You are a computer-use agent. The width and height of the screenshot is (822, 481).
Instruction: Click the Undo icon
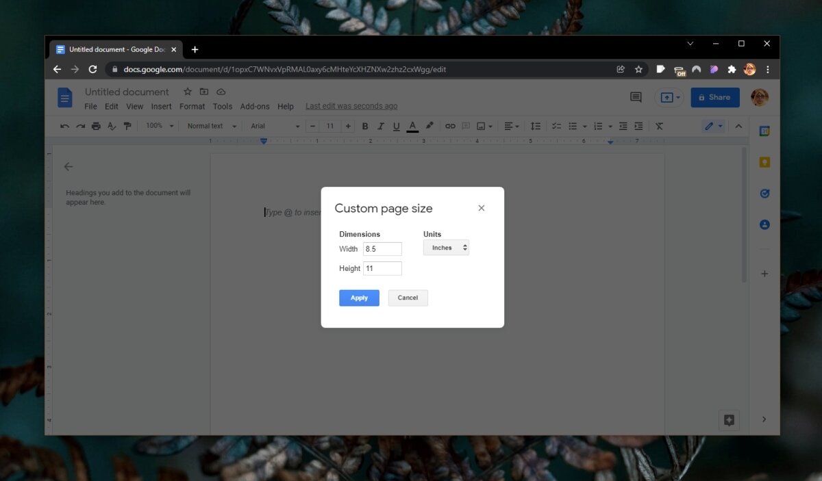point(64,126)
